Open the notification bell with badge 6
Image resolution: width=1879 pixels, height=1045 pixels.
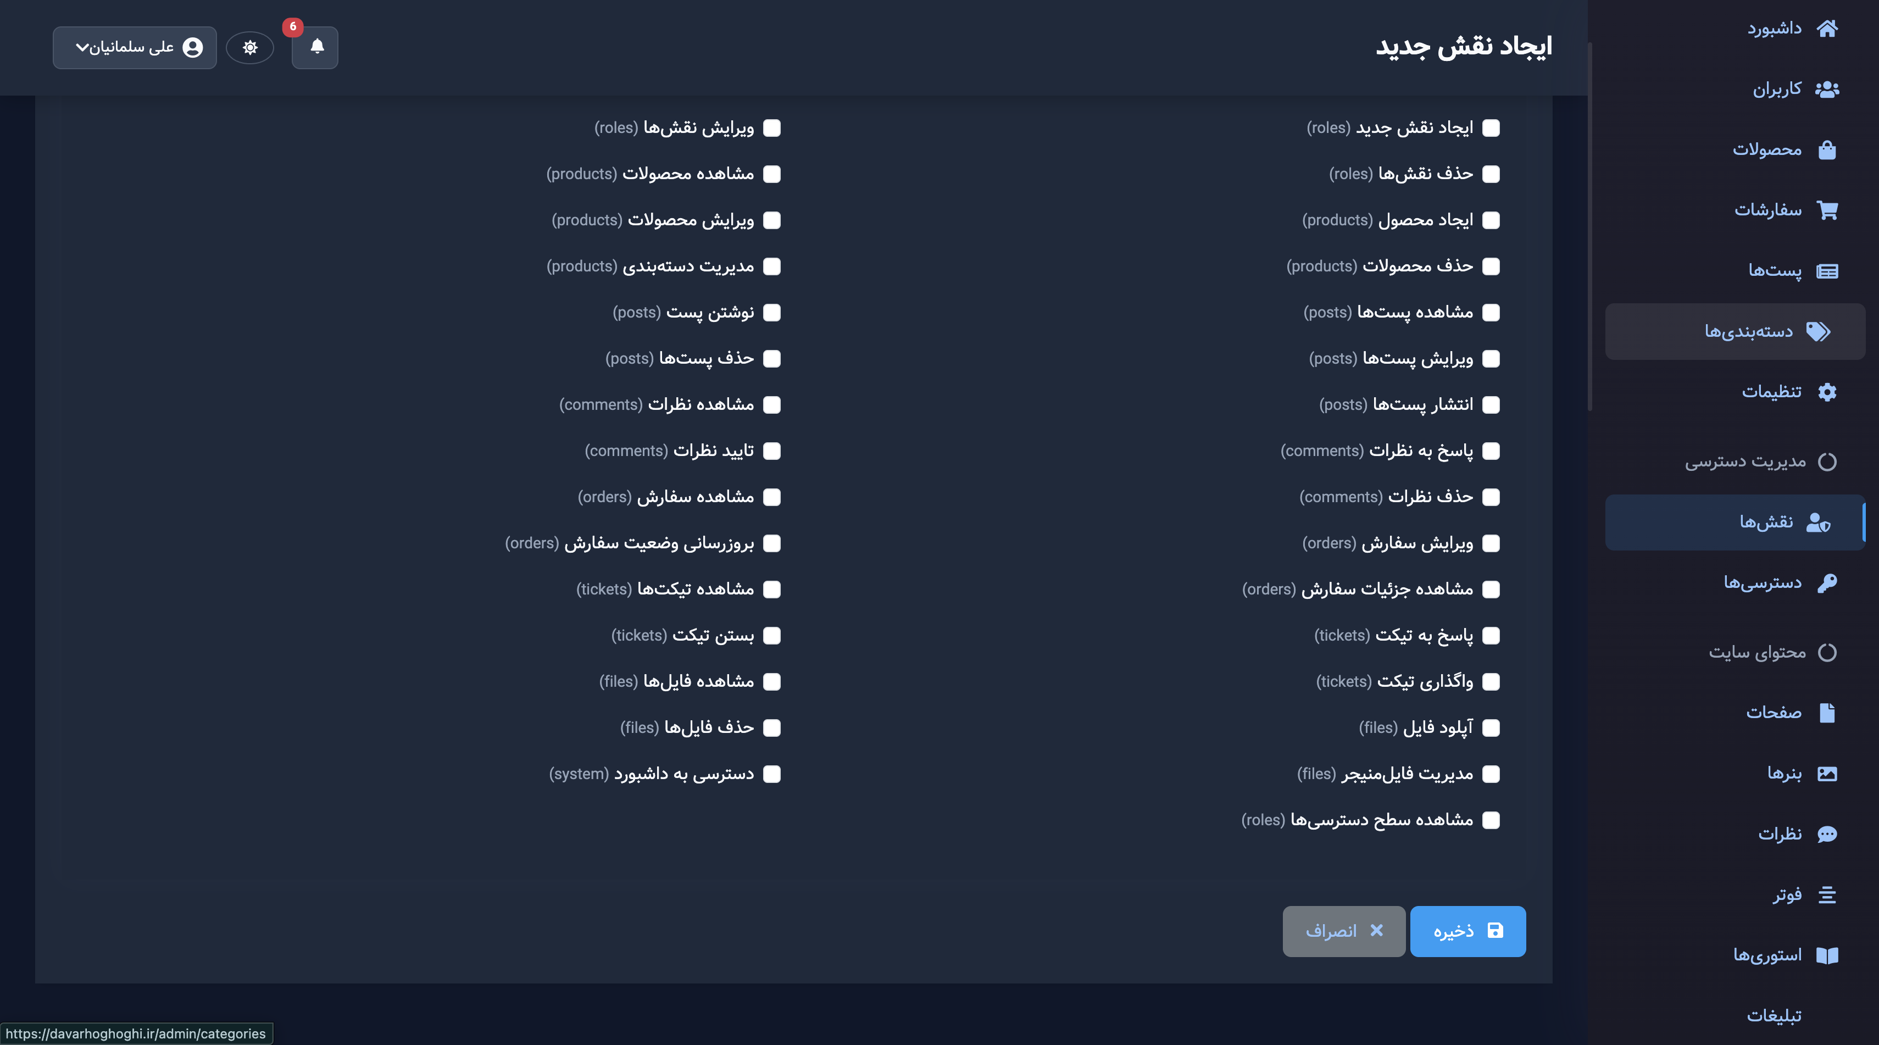tap(315, 48)
